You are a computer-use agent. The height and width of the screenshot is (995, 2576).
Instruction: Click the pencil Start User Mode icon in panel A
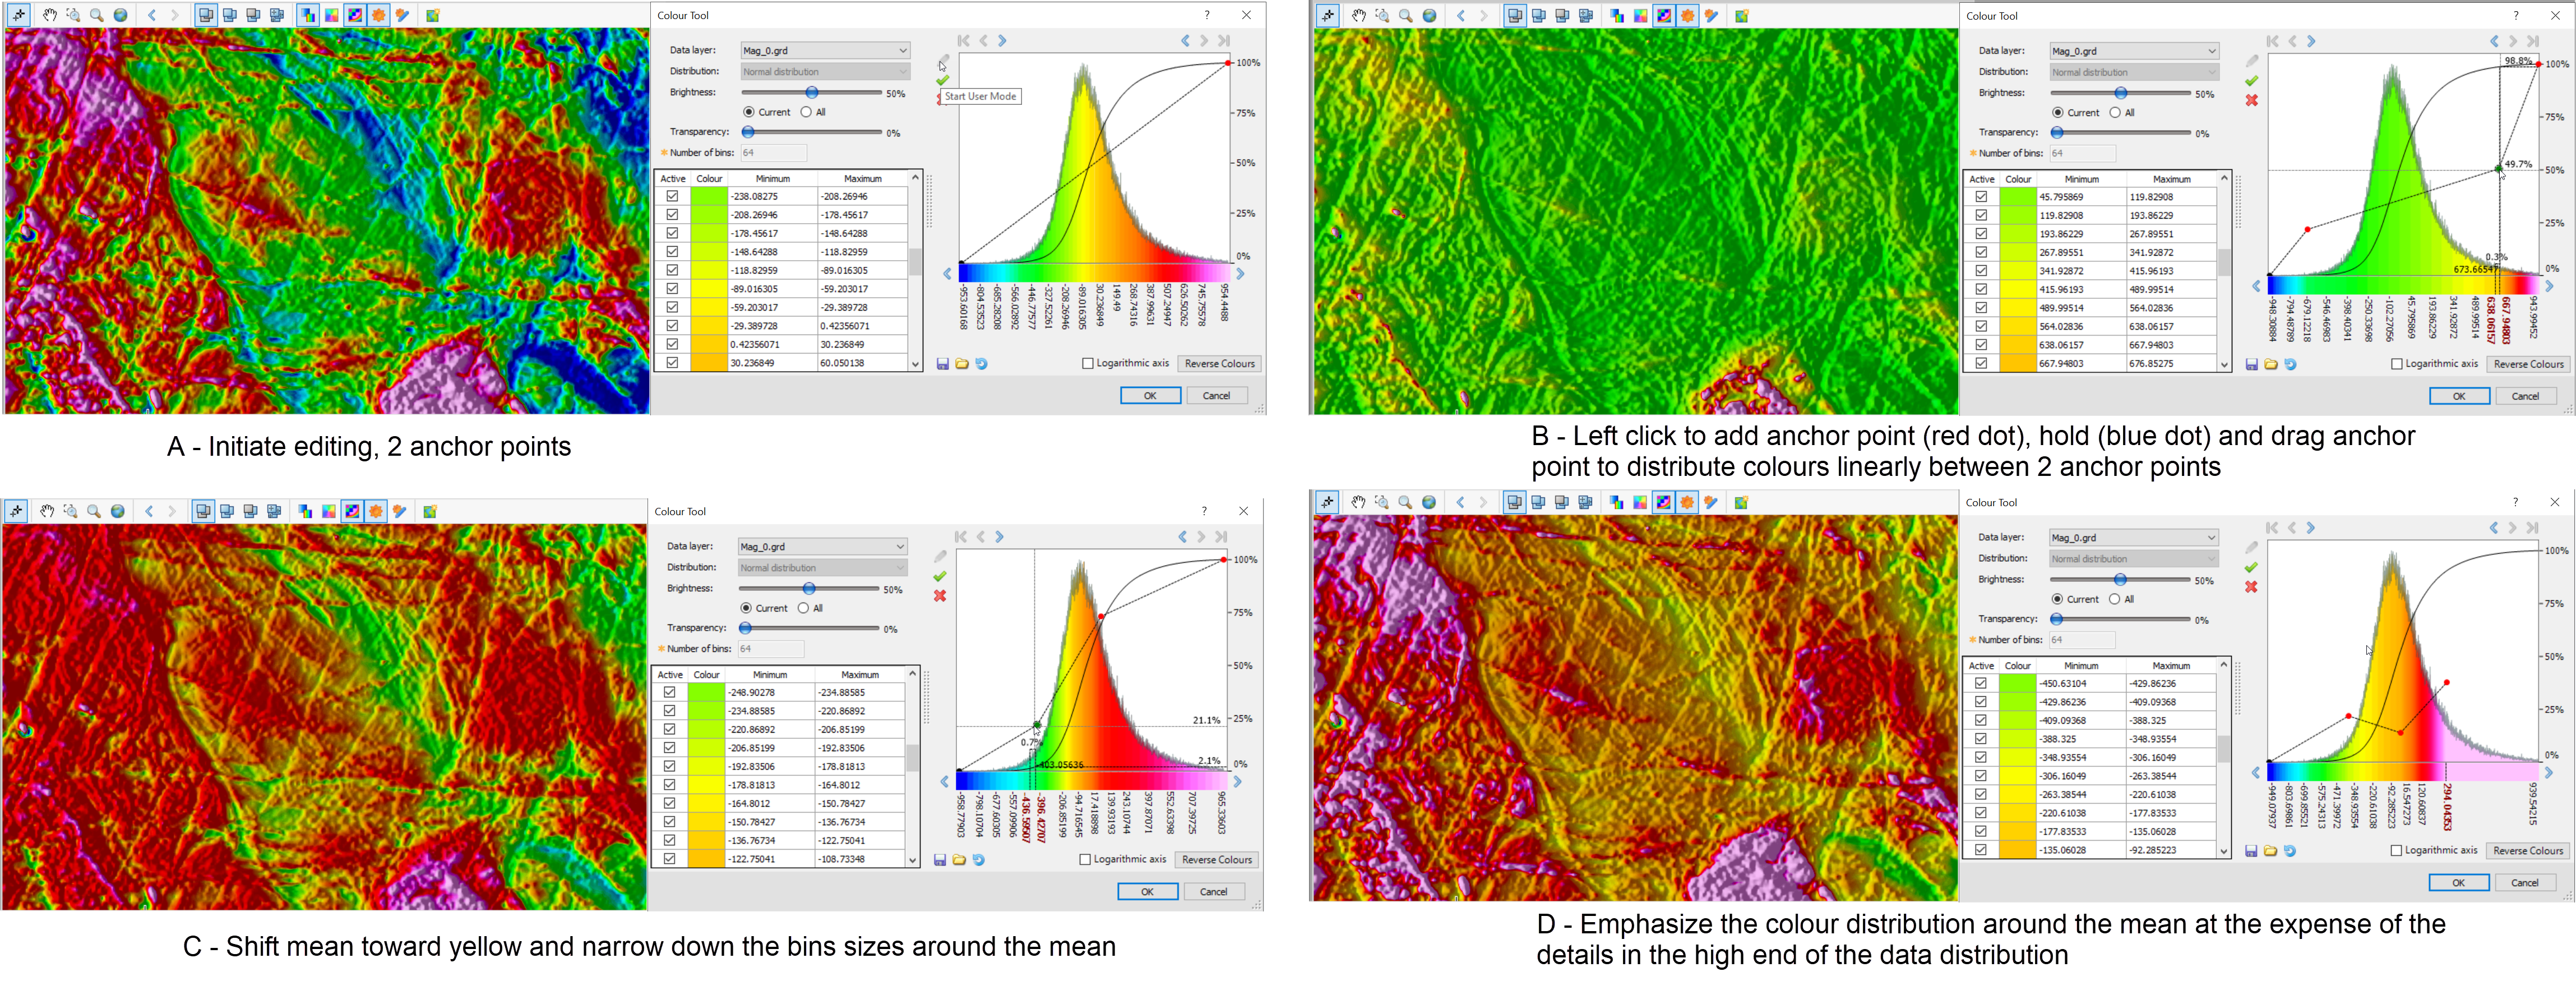(943, 61)
